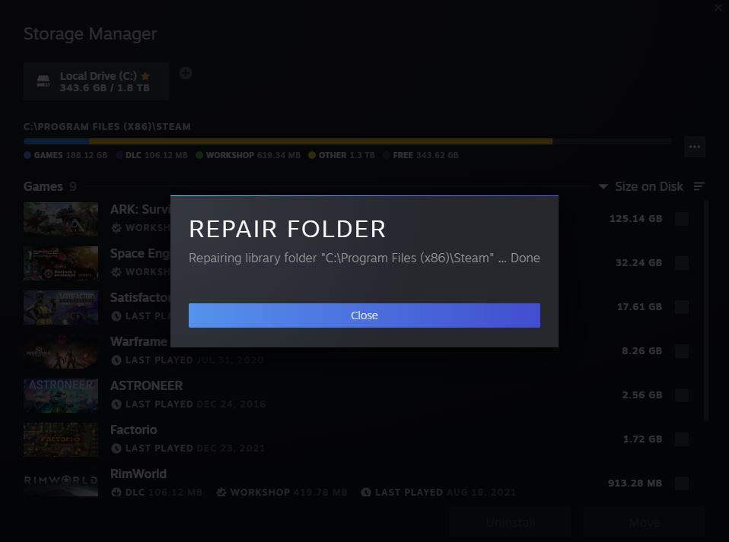Screen dimensions: 729x542
Task: Click the hard drive icon on Local Drive tab
Action: point(43,81)
